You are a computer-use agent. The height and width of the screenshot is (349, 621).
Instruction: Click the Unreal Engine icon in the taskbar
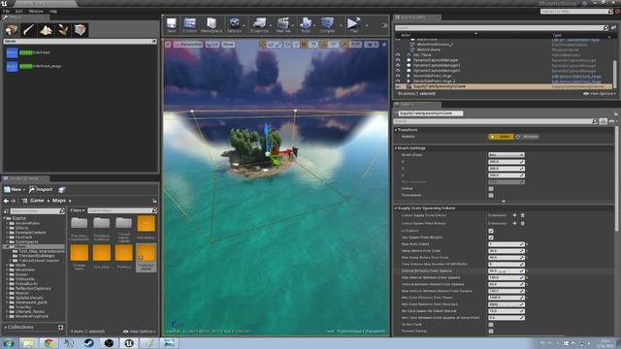pyautogui.click(x=129, y=343)
